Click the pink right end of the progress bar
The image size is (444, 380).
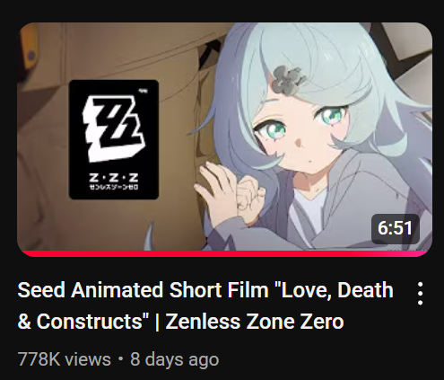pyautogui.click(x=419, y=253)
